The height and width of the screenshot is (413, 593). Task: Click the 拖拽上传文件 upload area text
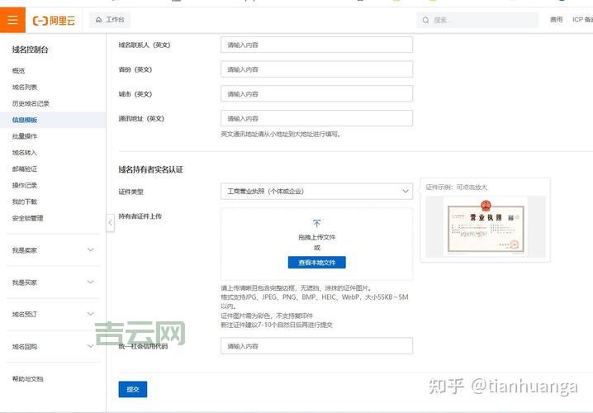pyautogui.click(x=317, y=237)
